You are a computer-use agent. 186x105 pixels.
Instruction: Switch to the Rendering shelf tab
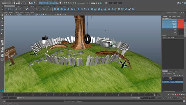tap(46, 6)
